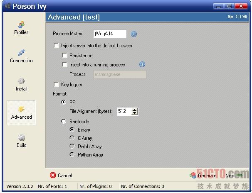
Task: Enable Inject server into default browser
Action: 57,46
